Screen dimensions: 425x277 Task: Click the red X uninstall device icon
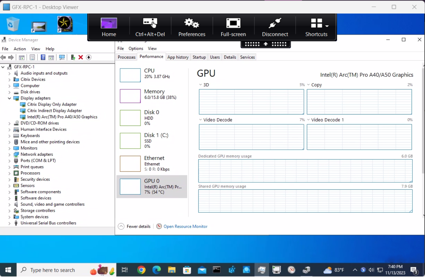81,57
